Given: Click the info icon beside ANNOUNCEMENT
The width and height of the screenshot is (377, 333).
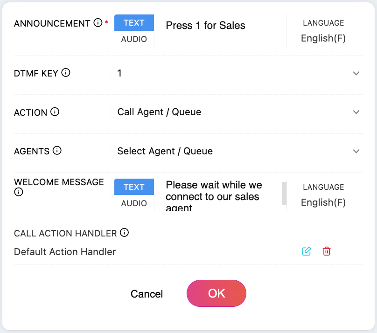Looking at the screenshot, I should (98, 23).
